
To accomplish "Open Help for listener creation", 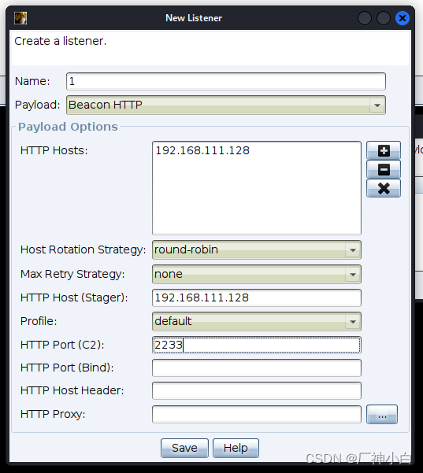I will [236, 448].
